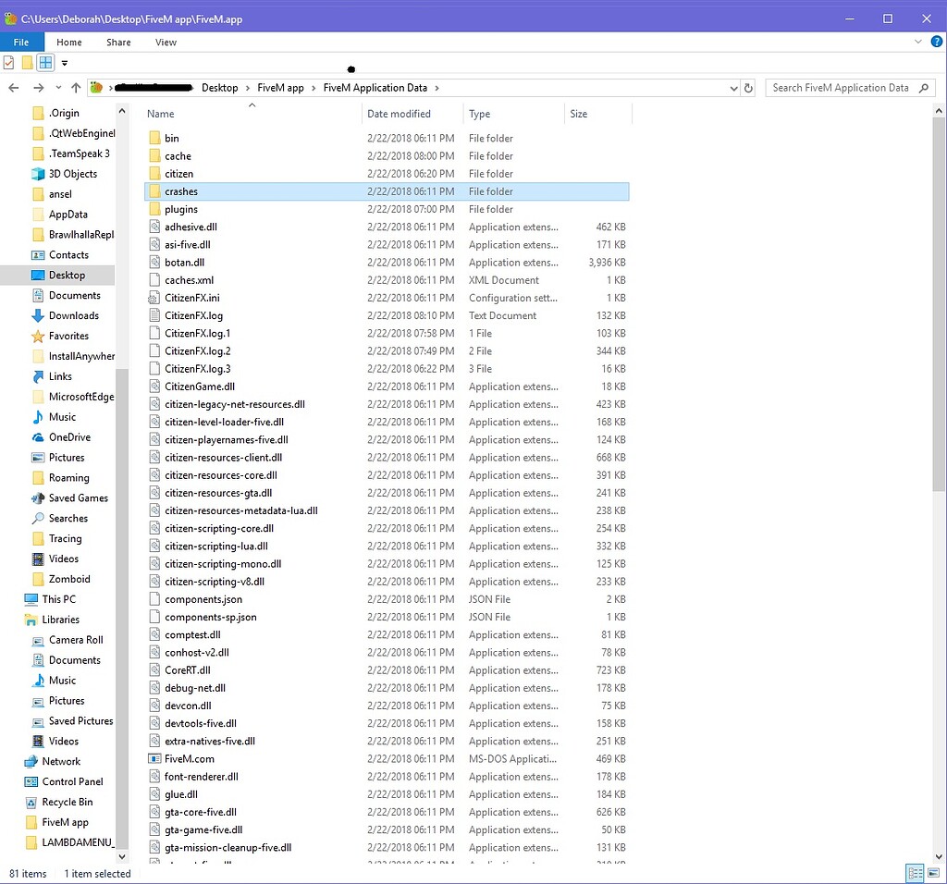This screenshot has width=947, height=884.
Task: Sort files by the Size column header
Action: pyautogui.click(x=579, y=113)
